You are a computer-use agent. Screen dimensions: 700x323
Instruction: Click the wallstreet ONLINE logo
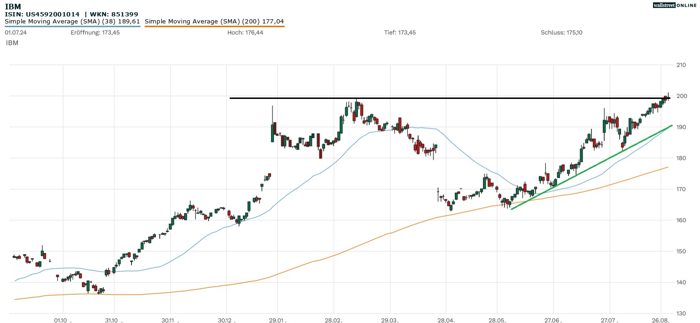[x=675, y=5]
